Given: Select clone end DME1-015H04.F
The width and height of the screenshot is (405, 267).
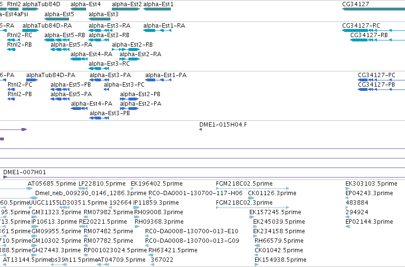Looking at the screenshot, I should point(223,125).
